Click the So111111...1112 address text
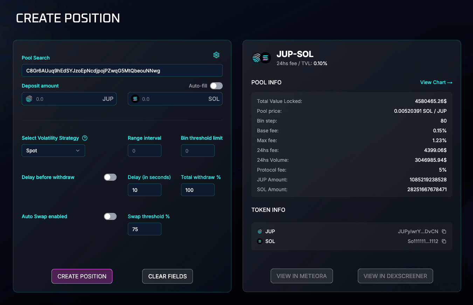This screenshot has width=473, height=305. coord(423,241)
